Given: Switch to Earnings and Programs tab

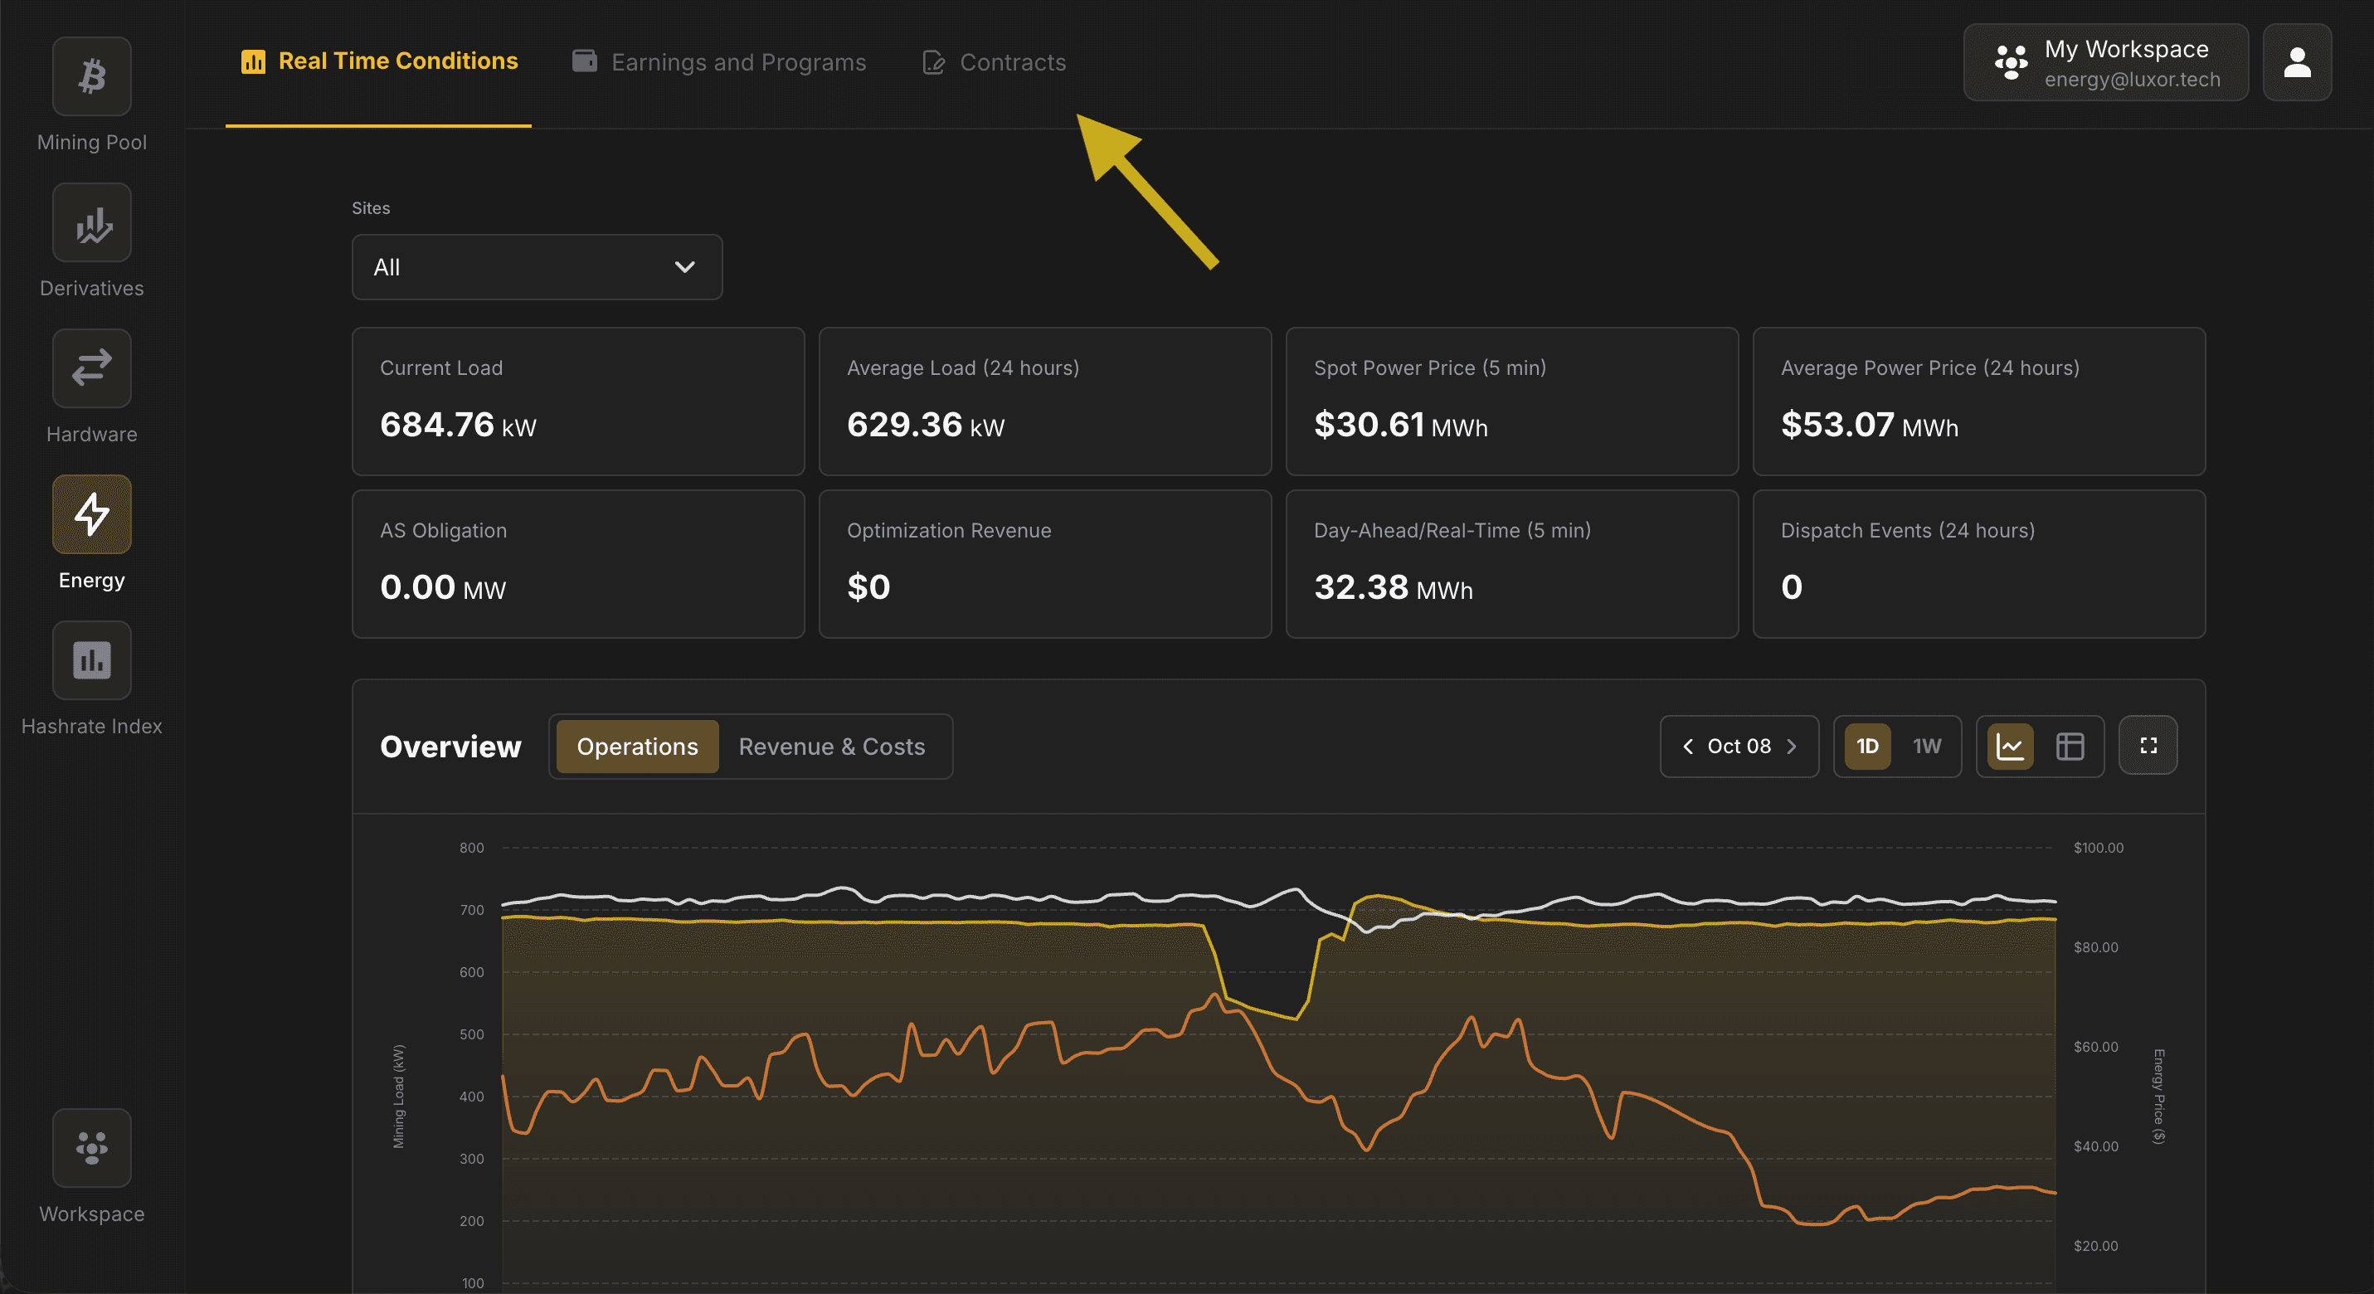Looking at the screenshot, I should point(720,61).
